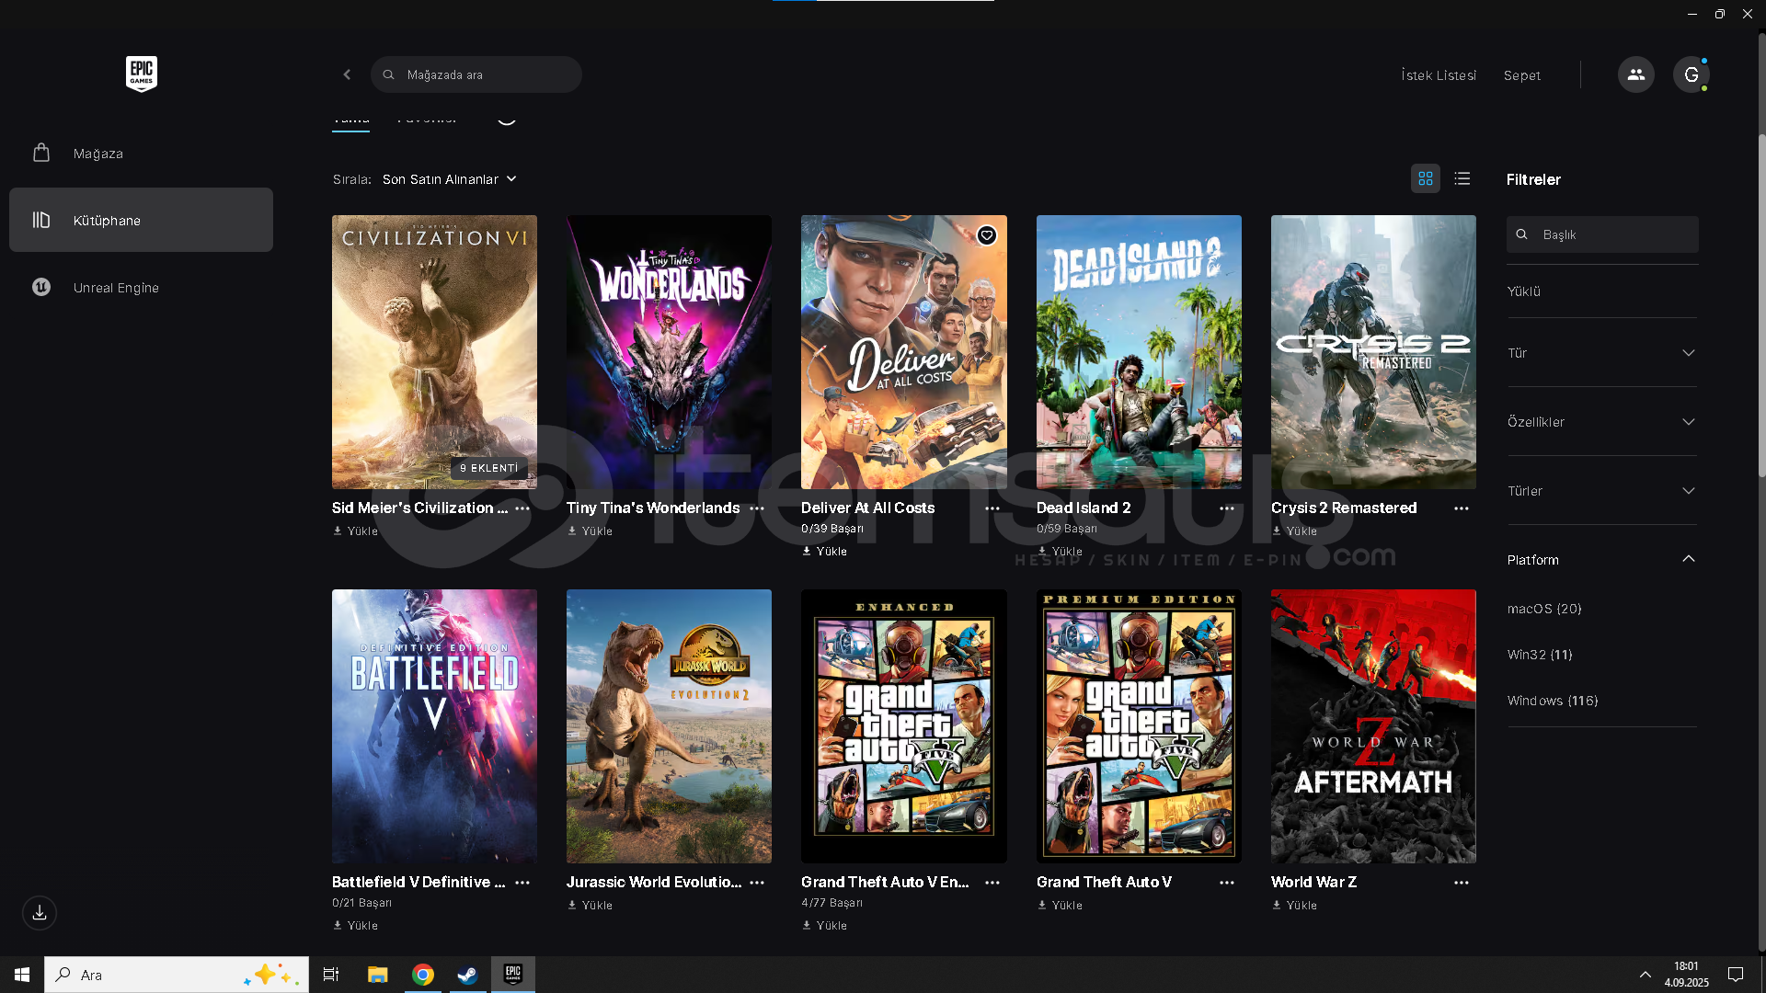Click the Grand Theft Auto V title
Viewport: 1766px width, 993px height.
1104,882
